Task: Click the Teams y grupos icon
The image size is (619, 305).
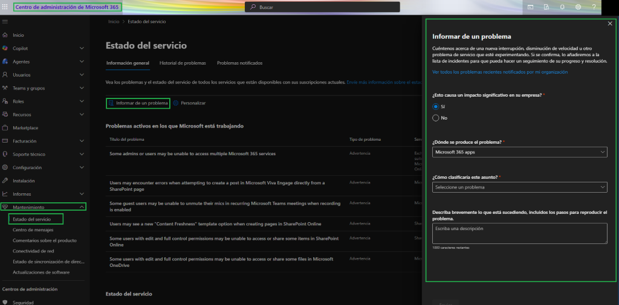Action: click(x=5, y=88)
